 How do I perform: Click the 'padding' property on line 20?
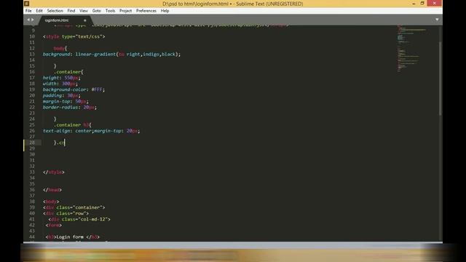(x=52, y=95)
